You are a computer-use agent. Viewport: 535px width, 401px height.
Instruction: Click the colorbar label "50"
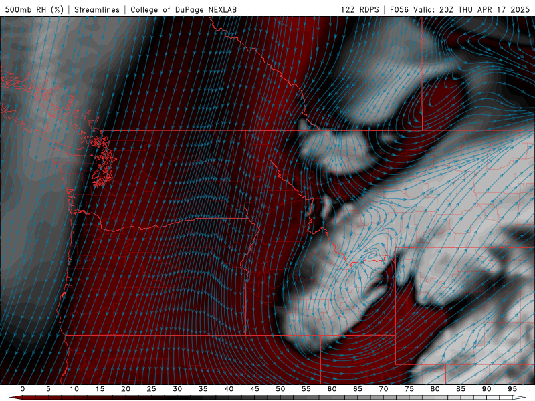[280, 389]
